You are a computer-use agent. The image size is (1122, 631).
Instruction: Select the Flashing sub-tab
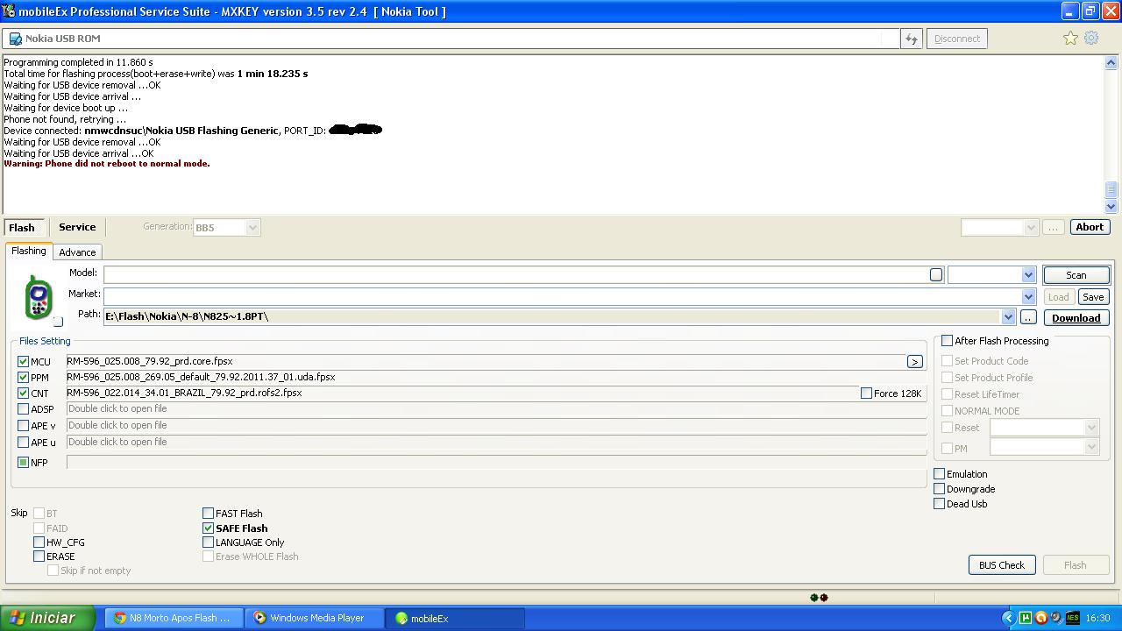tap(29, 251)
